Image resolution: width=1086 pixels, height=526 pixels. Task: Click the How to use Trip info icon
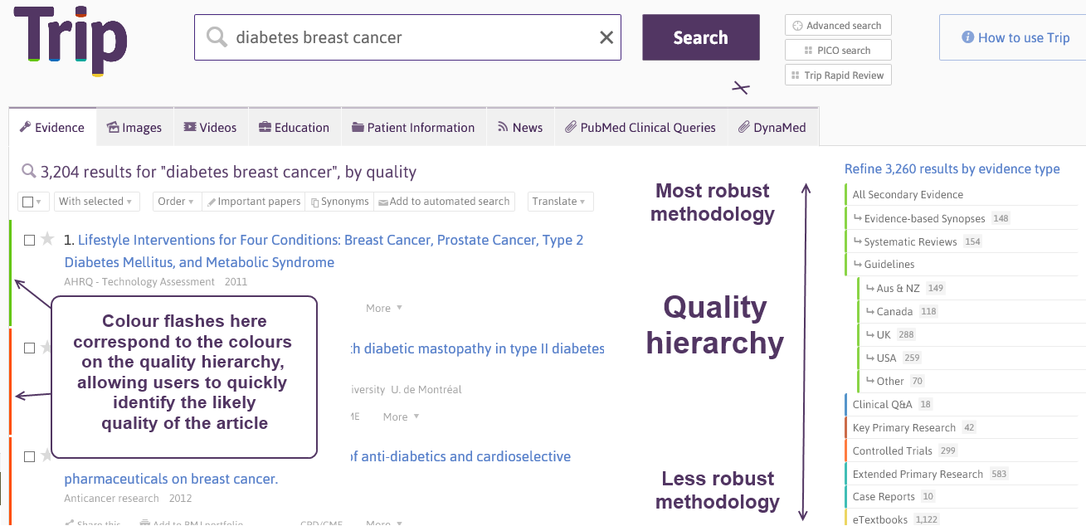[967, 37]
